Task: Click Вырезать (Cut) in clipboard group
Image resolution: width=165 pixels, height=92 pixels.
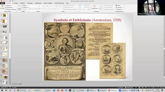Action: pos(8,5)
